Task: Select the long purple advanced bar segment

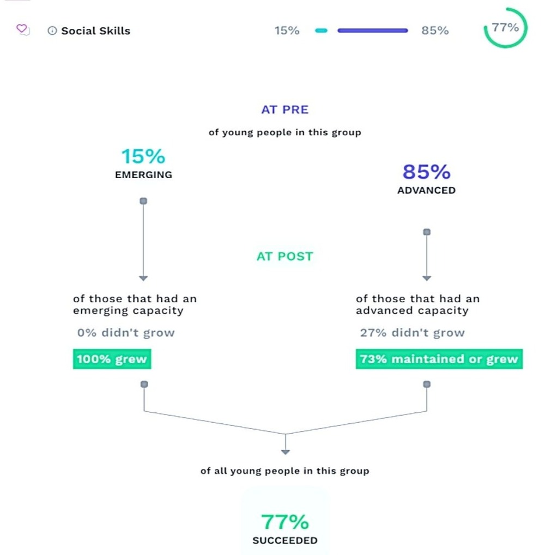Action: (x=373, y=31)
